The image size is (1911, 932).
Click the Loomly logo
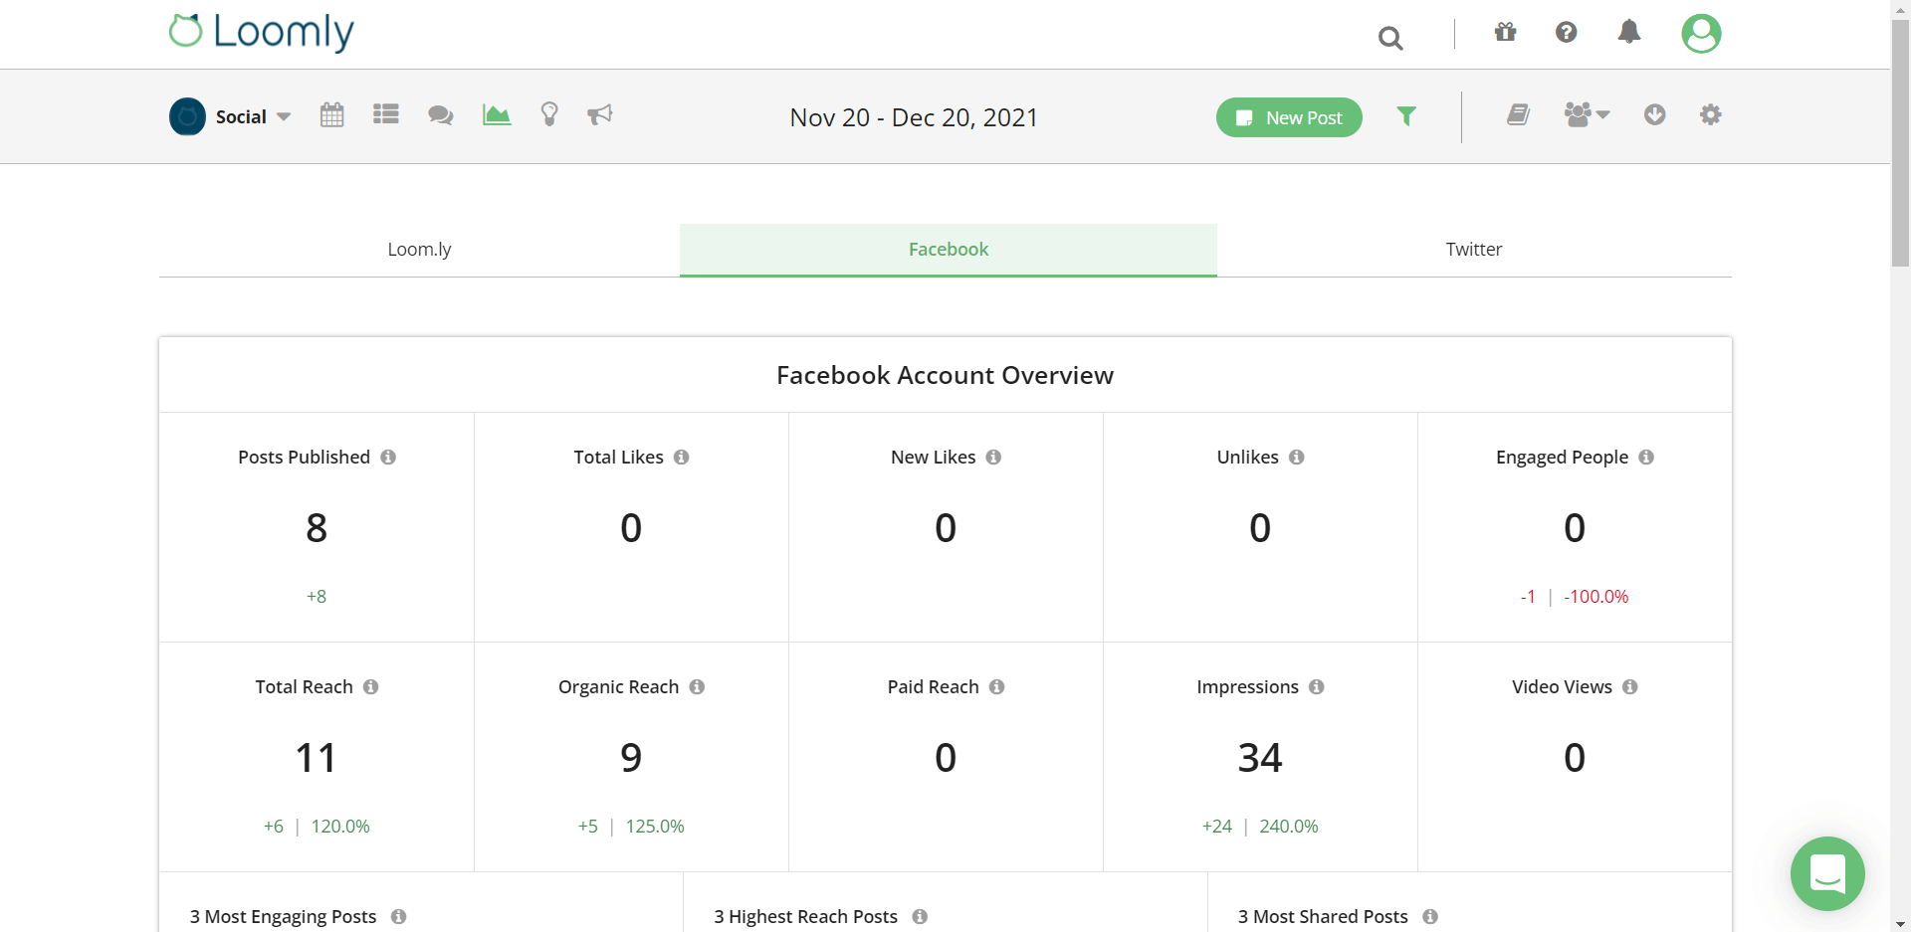(262, 32)
